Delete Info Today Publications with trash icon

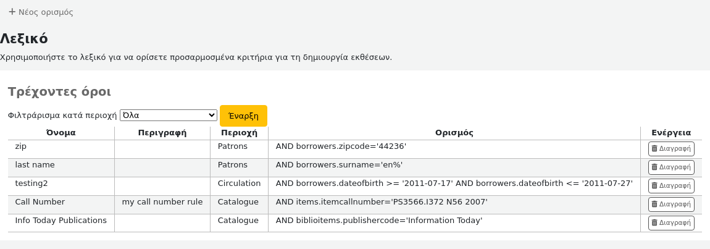click(x=654, y=223)
